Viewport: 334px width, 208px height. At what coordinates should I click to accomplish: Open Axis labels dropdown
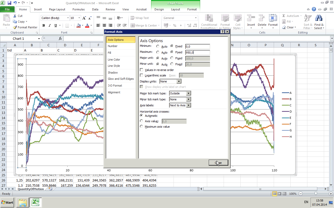point(189,105)
